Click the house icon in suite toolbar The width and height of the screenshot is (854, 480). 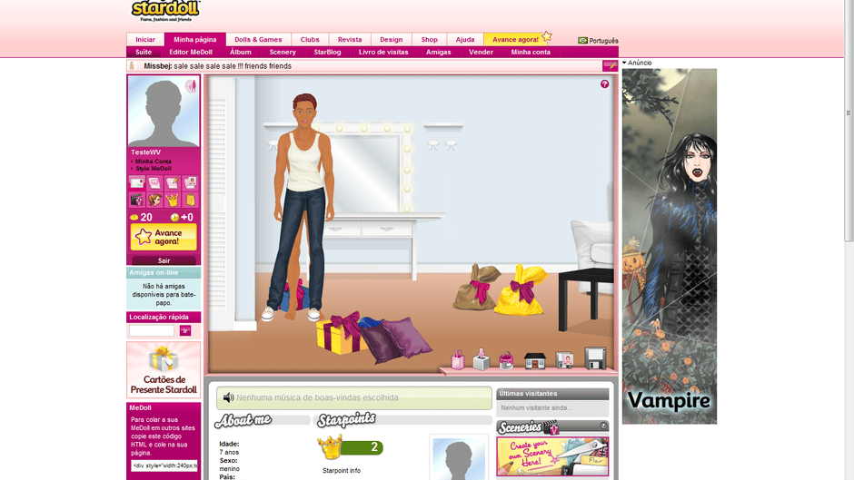pos(535,361)
